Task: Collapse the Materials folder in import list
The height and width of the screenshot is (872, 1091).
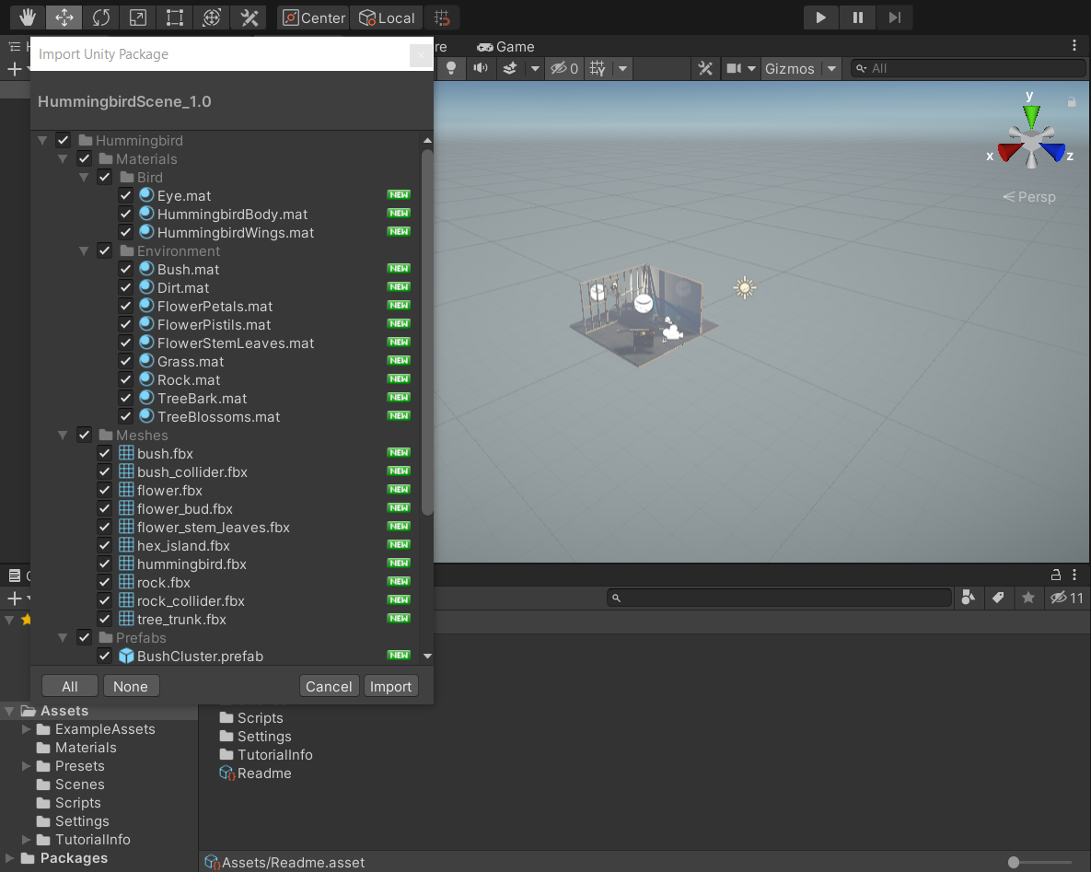Action: click(x=63, y=158)
